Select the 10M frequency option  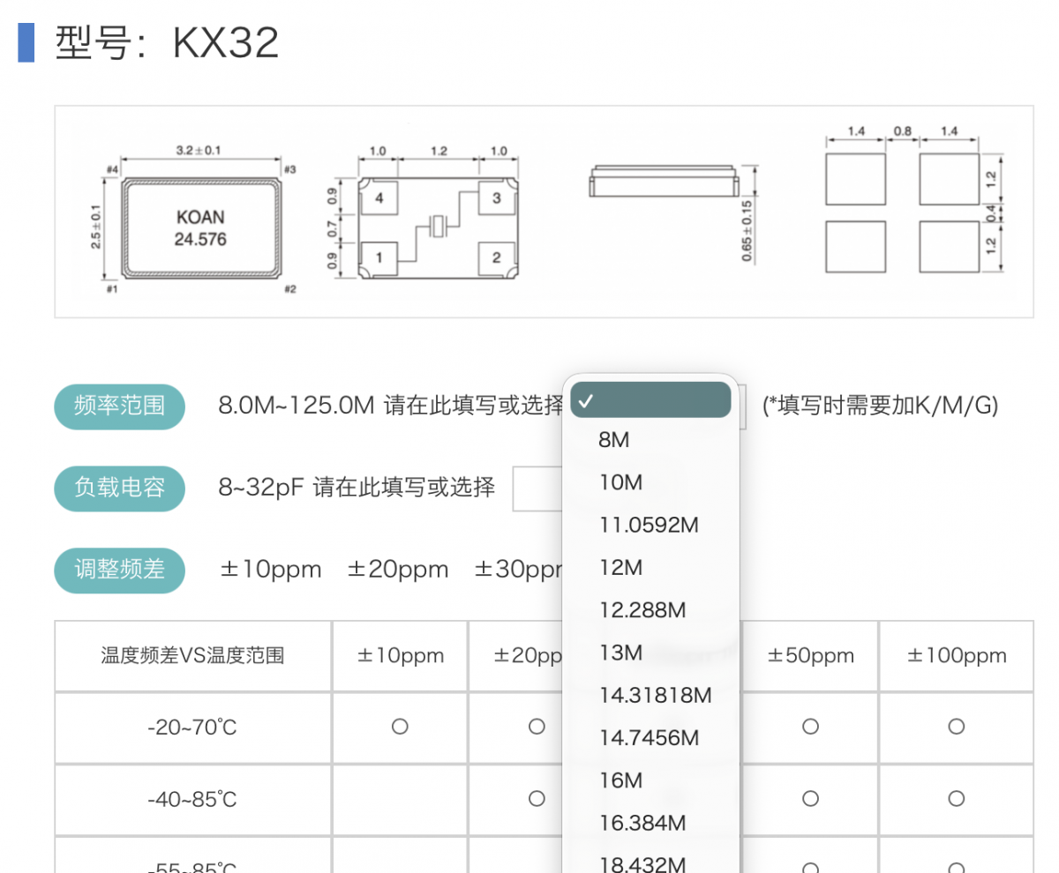620,482
